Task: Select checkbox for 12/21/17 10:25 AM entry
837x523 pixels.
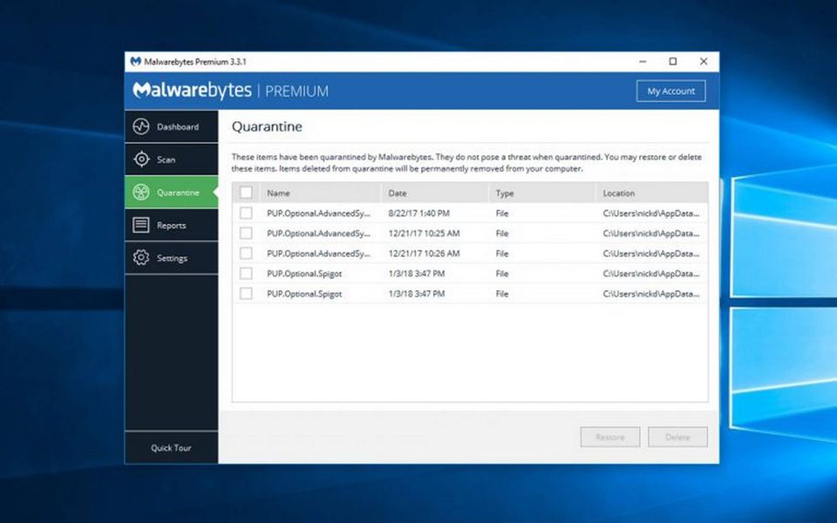Action: [246, 233]
